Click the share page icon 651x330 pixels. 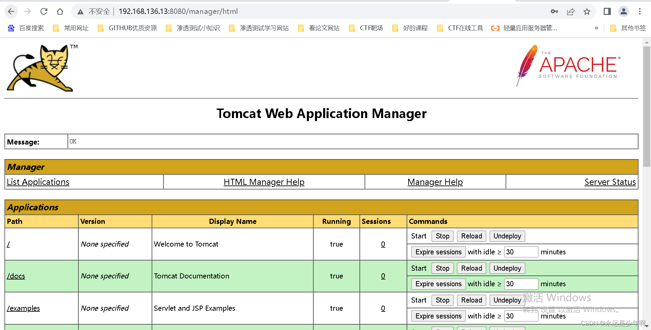coord(571,12)
